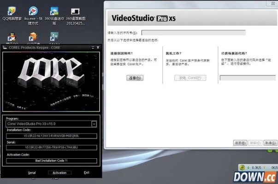278x184 pixels.
Task: Select the Serial field in keygen
Action: coord(52,147)
